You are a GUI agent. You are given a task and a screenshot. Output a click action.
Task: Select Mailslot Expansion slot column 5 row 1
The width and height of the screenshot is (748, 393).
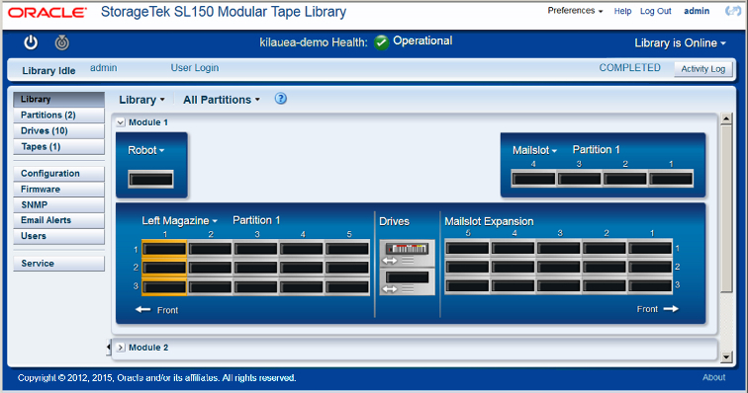467,248
